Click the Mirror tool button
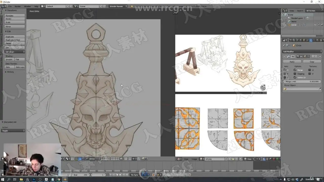 pyautogui.click(x=15, y=27)
